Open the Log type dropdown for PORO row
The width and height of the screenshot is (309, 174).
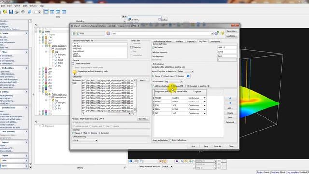[x=205, y=101]
